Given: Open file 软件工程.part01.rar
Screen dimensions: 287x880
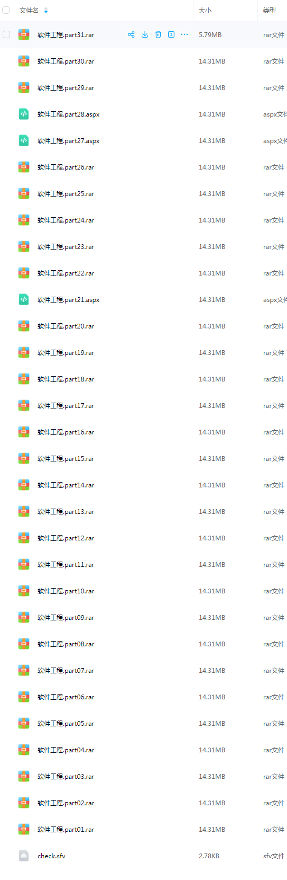Looking at the screenshot, I should 66,830.
